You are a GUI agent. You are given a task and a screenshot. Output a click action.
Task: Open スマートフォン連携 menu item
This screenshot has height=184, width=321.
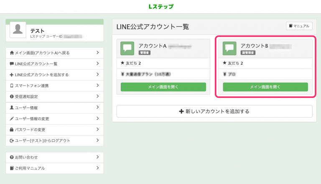(54, 86)
